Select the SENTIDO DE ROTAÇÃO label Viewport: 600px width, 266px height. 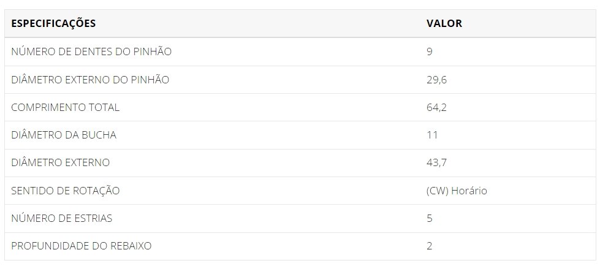[66, 191]
